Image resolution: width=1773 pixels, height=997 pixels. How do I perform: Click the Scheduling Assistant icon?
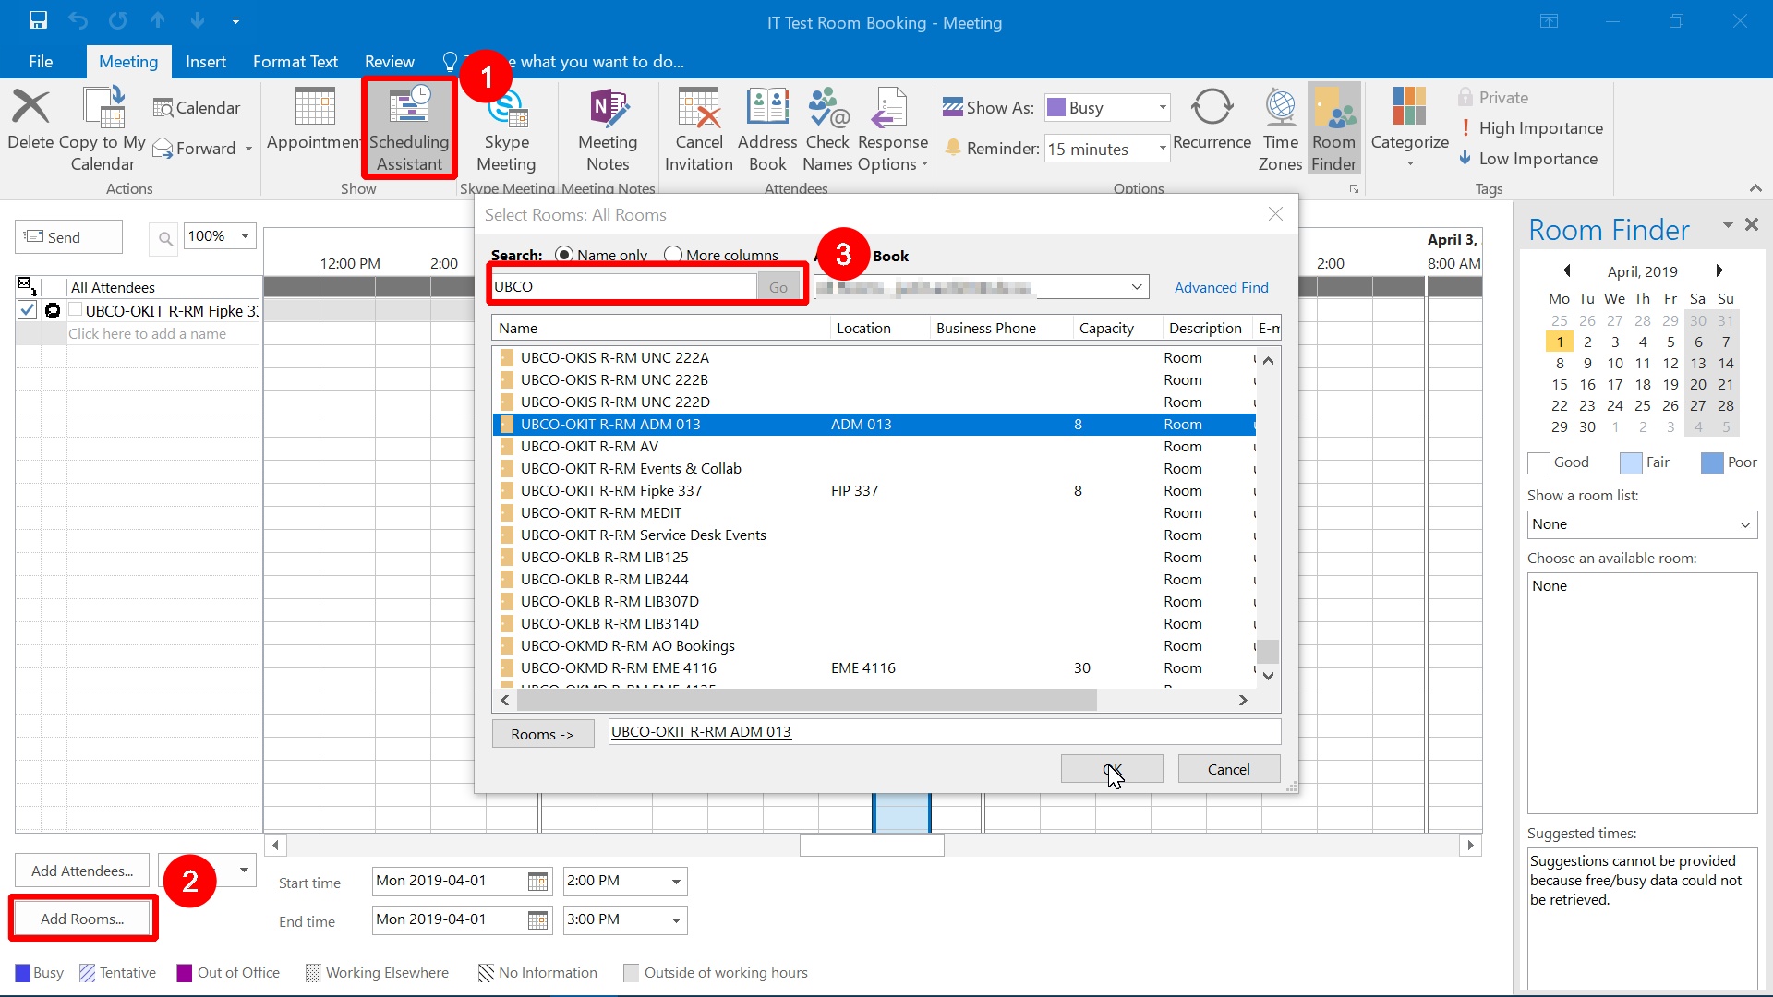[x=410, y=126]
